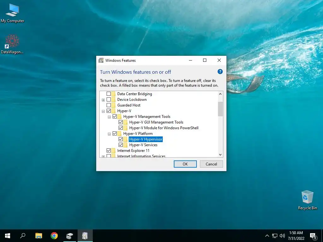Expand the Device Lockdown tree node
Viewport: 323px width, 242px height.
click(103, 100)
